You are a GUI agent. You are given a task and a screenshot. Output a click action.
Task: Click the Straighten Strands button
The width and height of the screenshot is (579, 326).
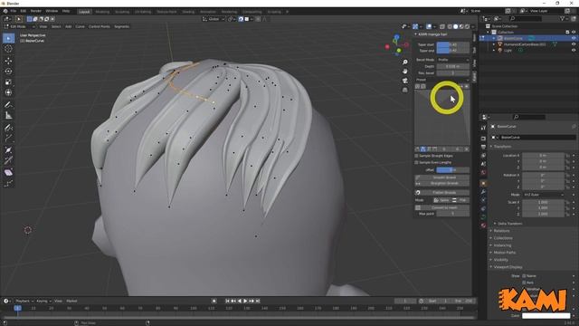click(442, 183)
